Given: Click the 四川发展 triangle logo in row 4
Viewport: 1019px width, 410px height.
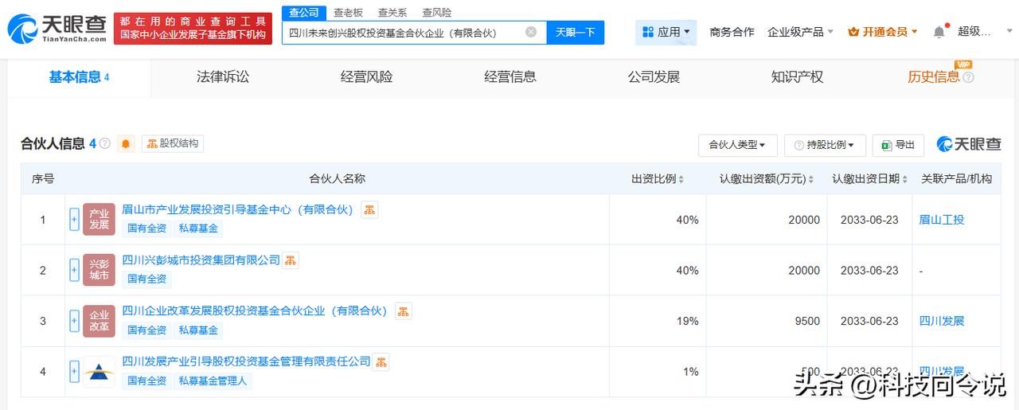Looking at the screenshot, I should pyautogui.click(x=99, y=372).
